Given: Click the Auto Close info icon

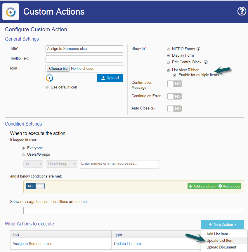Looking at the screenshot, I should click(153, 108).
